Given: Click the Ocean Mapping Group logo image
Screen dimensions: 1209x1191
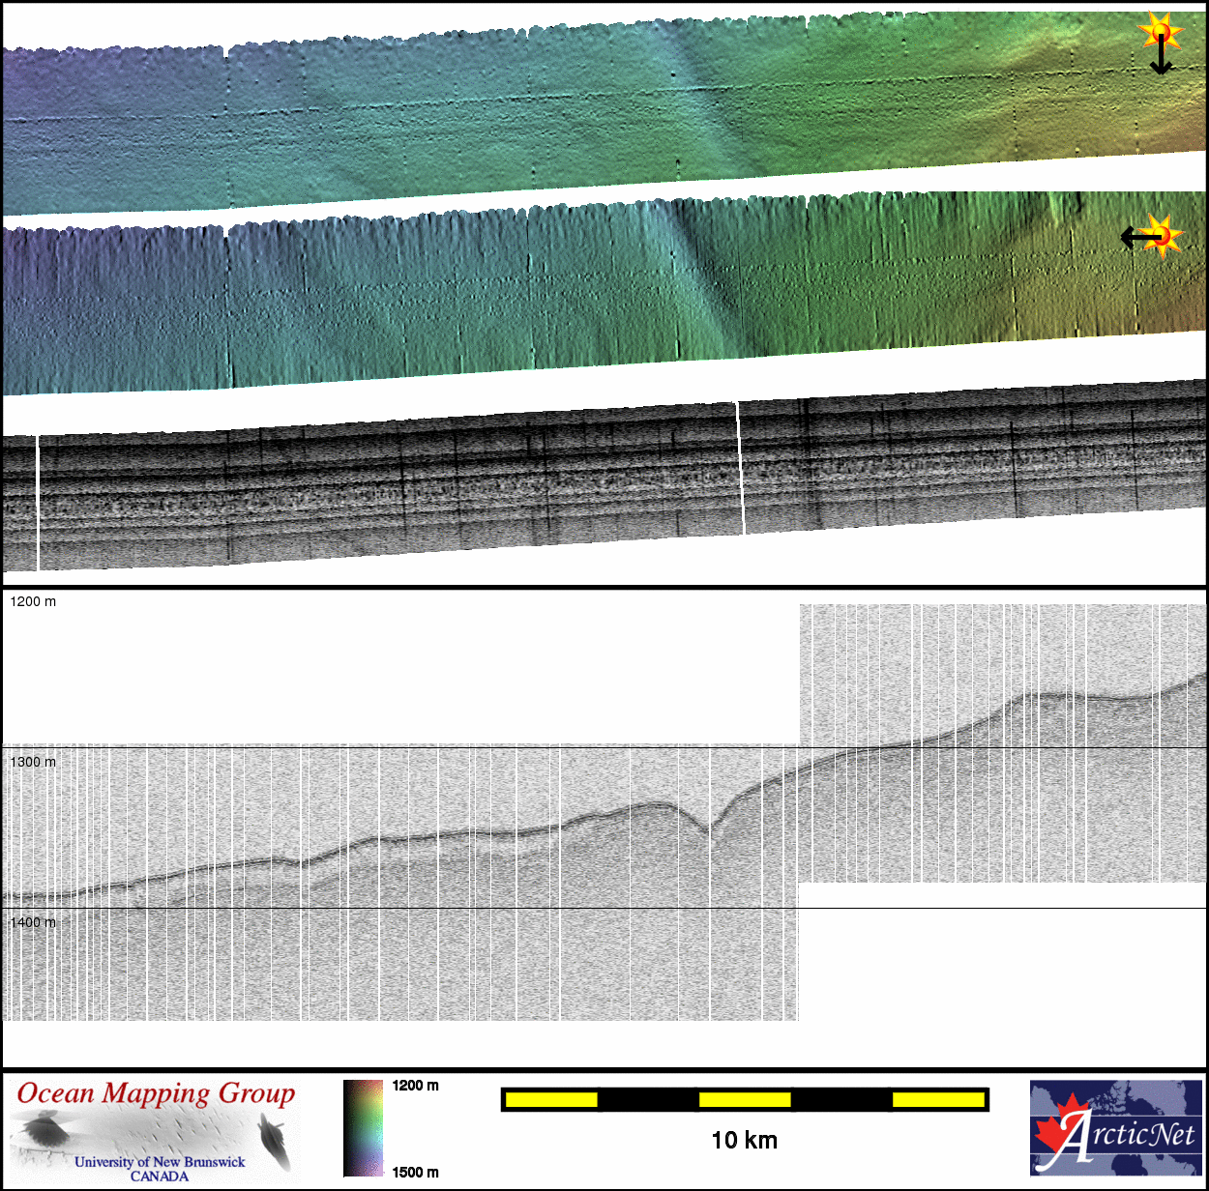Looking at the screenshot, I should coord(155,1130).
